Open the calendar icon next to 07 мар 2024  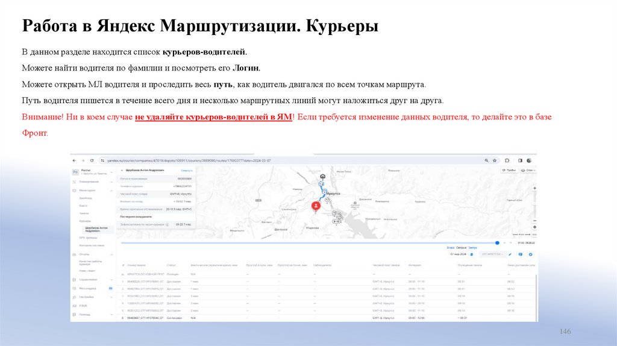coord(472,254)
